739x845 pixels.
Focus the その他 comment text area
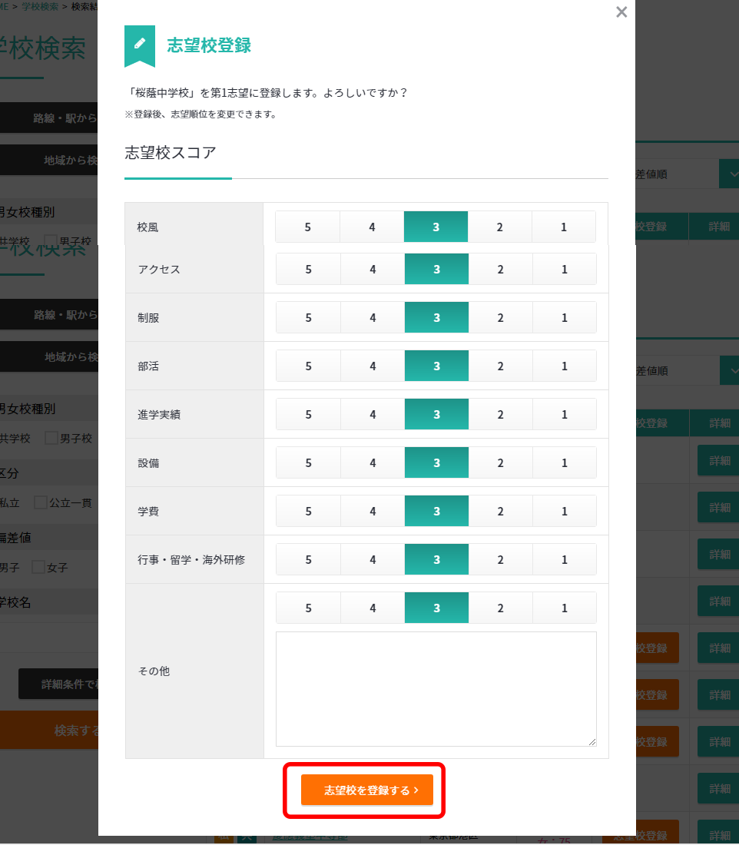coord(436,688)
